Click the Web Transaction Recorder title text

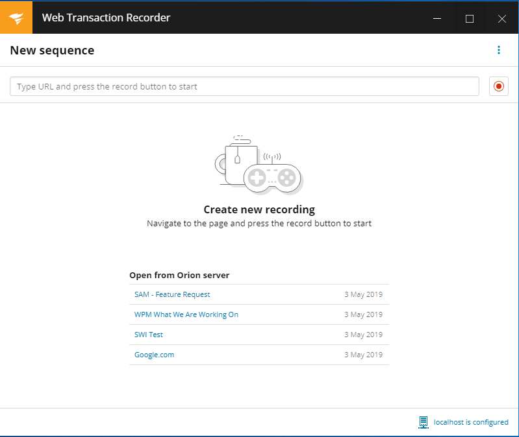pos(106,18)
